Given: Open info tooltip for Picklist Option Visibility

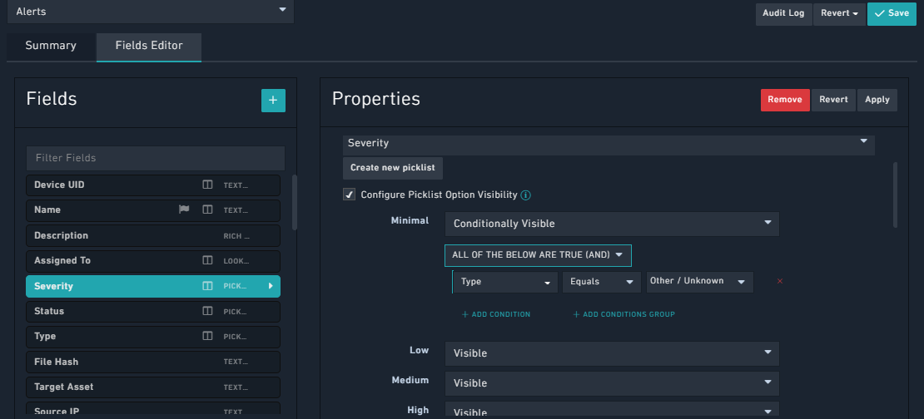Looking at the screenshot, I should [x=526, y=195].
